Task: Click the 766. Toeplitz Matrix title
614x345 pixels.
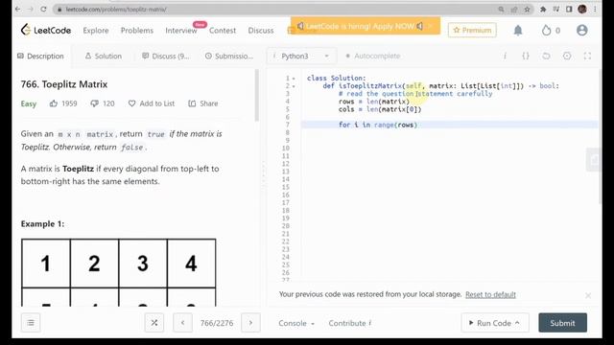Action: [64, 84]
